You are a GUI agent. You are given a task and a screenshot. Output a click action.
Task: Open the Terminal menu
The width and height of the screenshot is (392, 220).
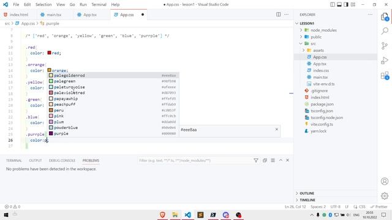(x=99, y=4)
